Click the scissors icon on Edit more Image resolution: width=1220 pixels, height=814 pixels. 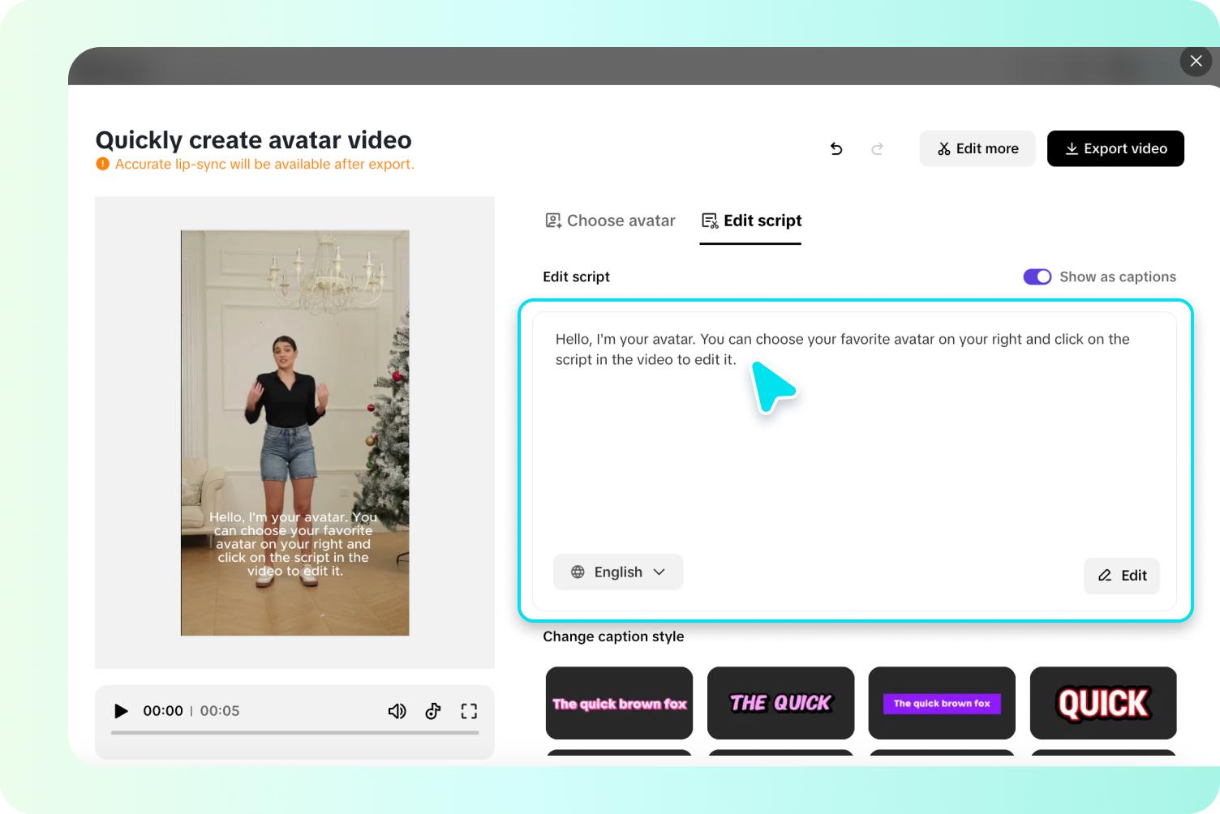pos(943,148)
